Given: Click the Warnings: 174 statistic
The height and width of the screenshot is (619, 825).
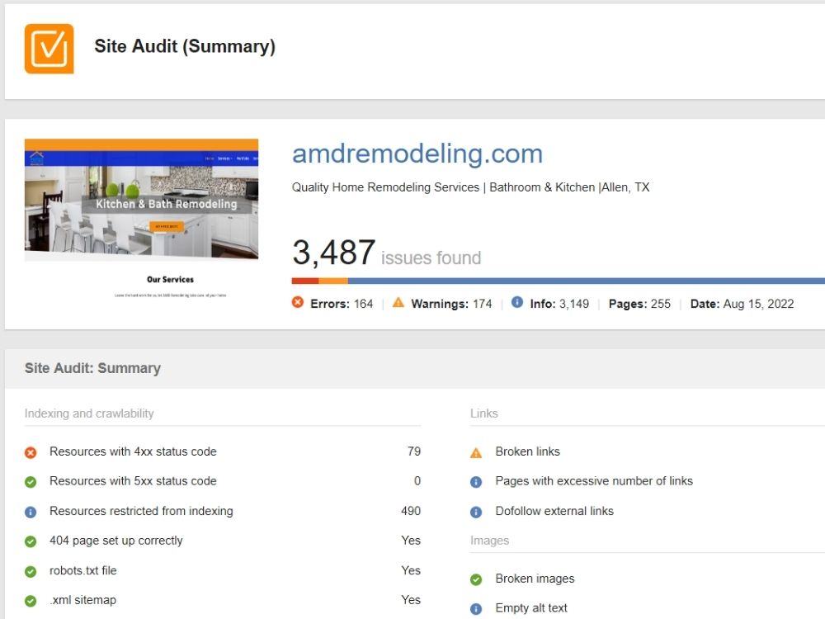Looking at the screenshot, I should pyautogui.click(x=451, y=304).
